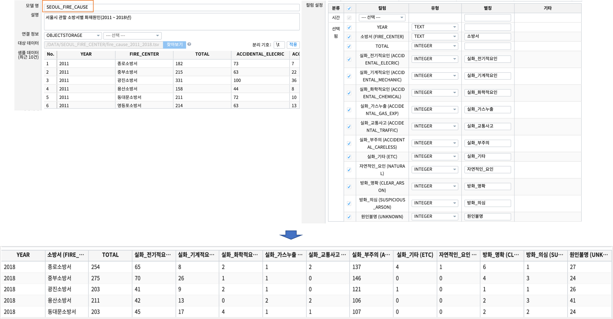Open the OBJECTSTORAGE connection dropdown

(73, 35)
